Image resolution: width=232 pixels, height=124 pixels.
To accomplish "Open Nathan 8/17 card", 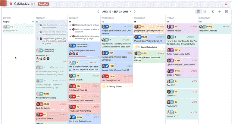I will click(182, 114).
